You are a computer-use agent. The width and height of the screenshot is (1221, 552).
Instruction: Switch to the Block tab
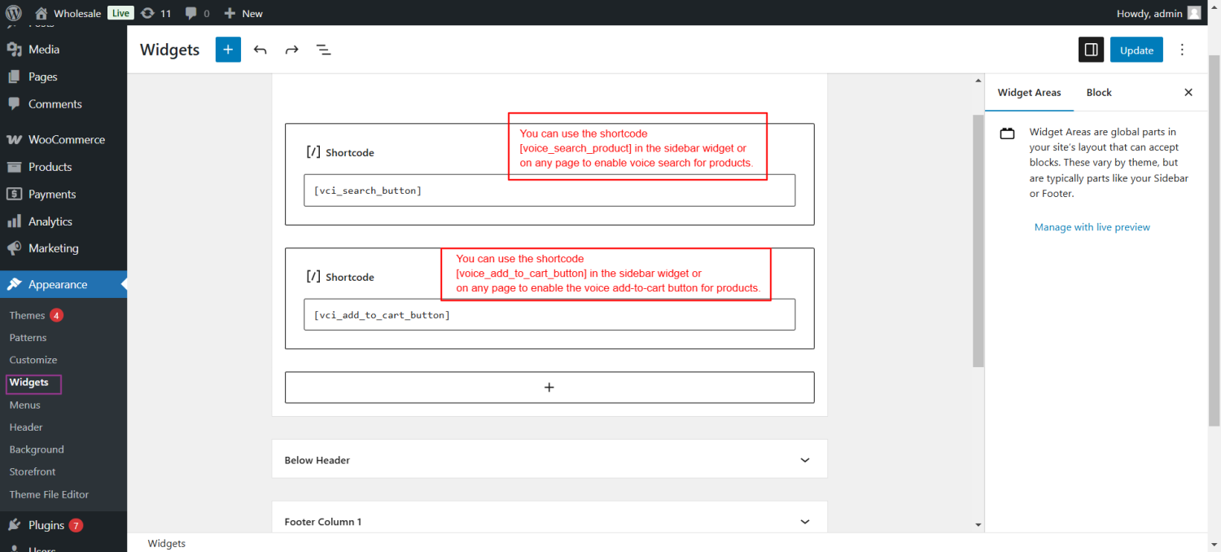[x=1098, y=92]
